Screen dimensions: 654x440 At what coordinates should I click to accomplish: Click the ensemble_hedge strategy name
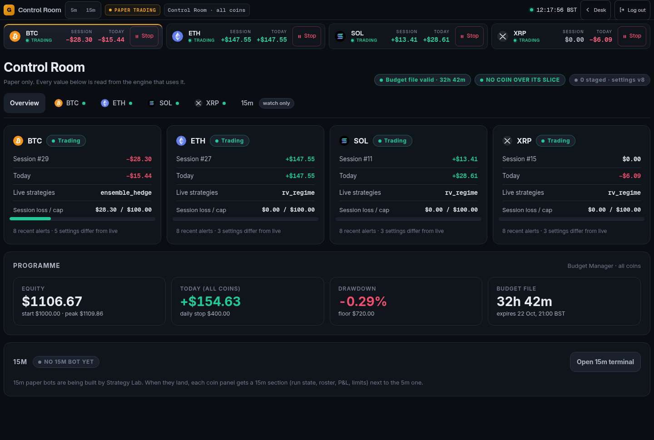126,193
